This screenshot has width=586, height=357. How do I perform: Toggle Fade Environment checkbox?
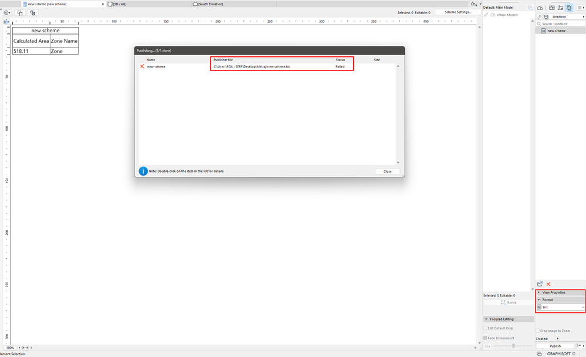pyautogui.click(x=486, y=338)
